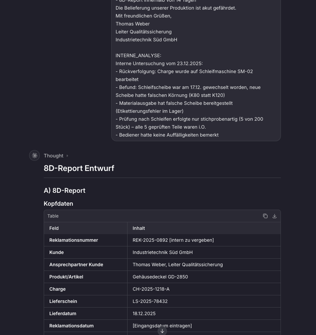
Task: Click the Reklamationsdatum placeholder cell
Action: tap(162, 326)
